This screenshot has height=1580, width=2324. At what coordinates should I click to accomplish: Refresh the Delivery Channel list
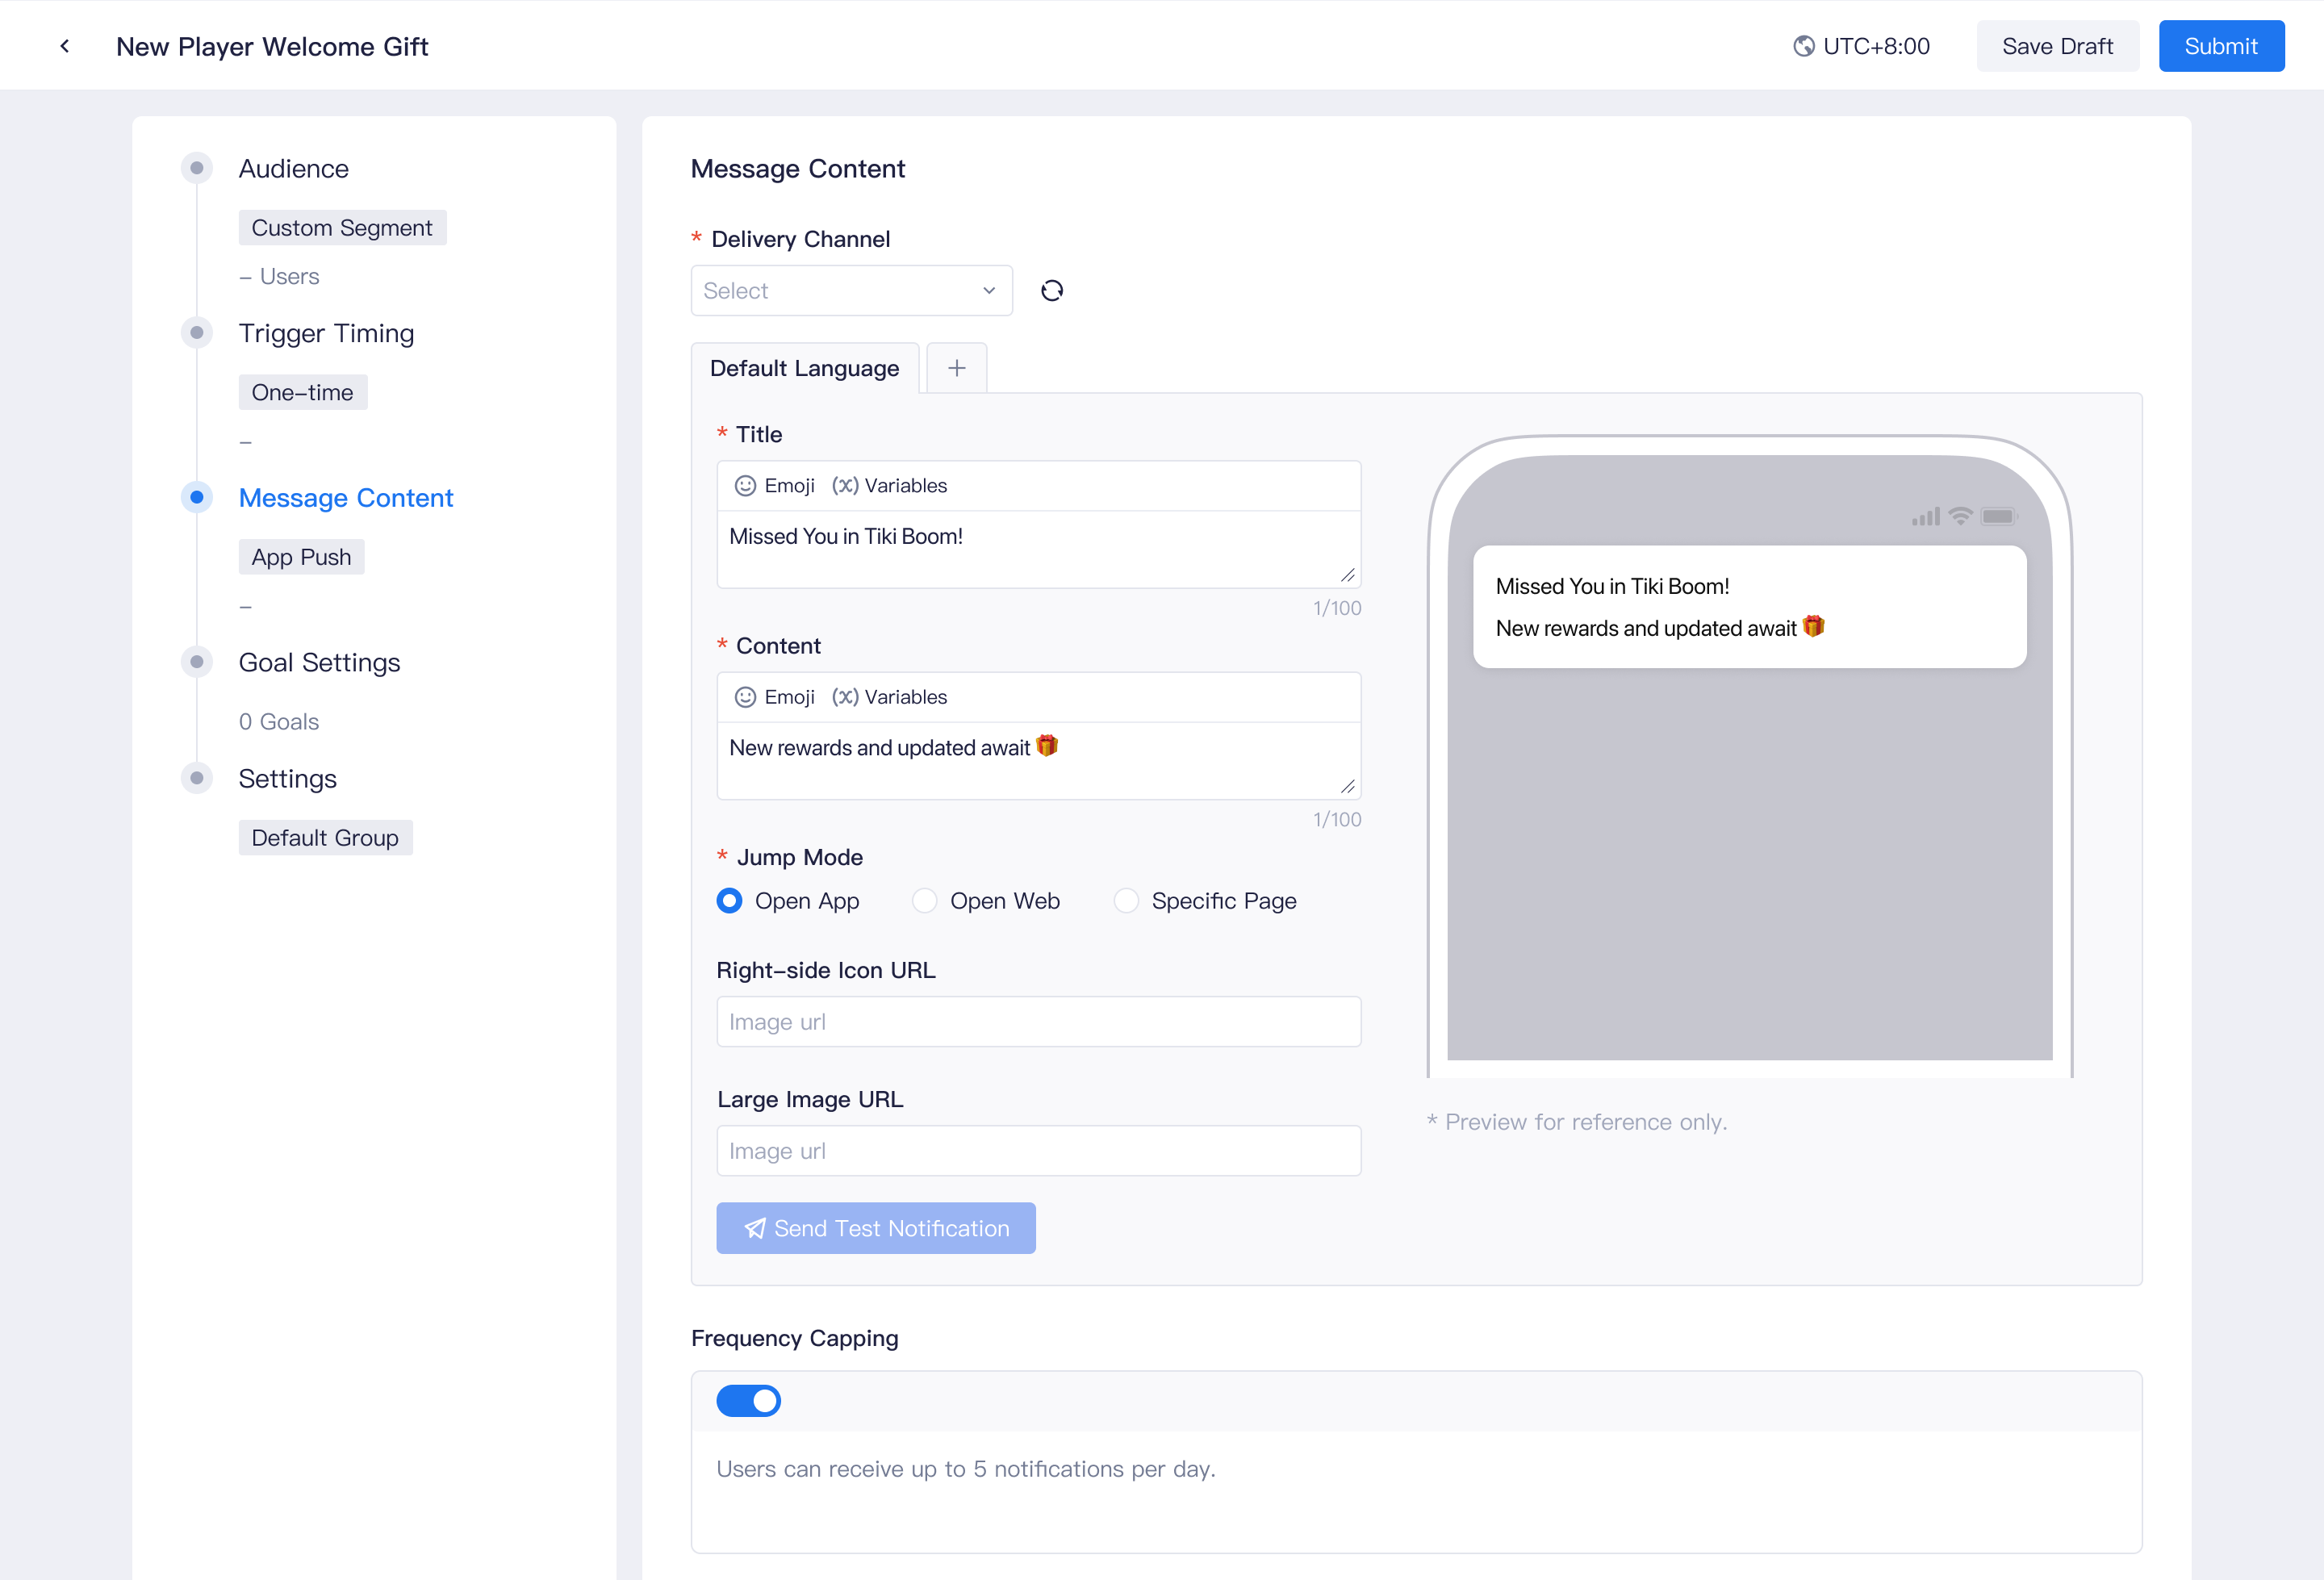tap(1052, 289)
